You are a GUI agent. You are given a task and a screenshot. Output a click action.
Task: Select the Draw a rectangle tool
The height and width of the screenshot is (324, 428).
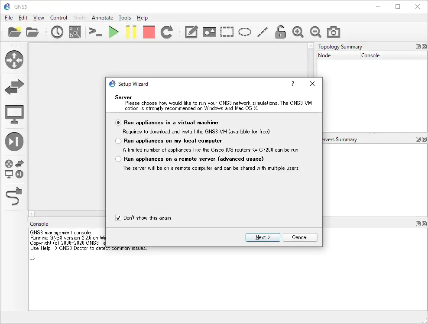point(227,32)
